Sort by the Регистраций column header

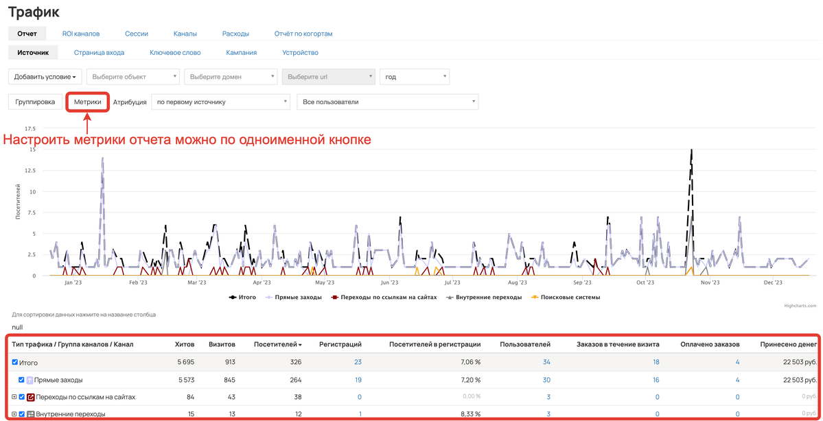(x=340, y=344)
